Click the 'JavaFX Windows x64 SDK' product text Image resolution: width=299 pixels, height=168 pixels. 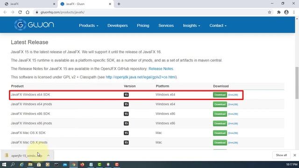pos(30,94)
